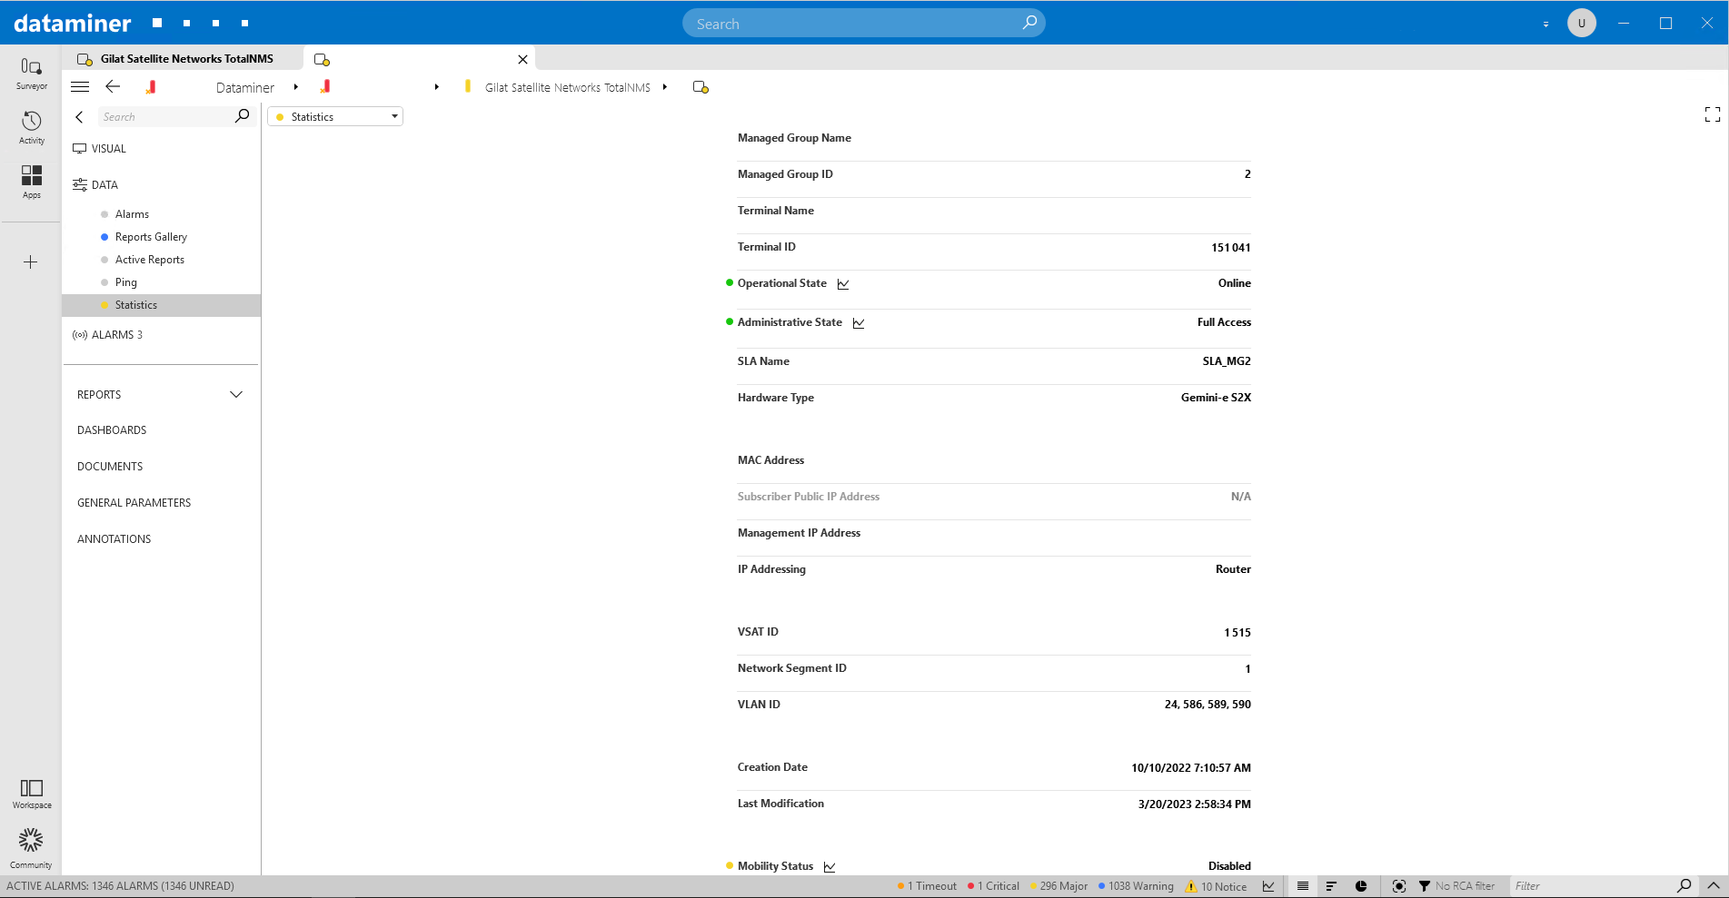1729x898 pixels.
Task: Click the side panel search magnifier
Action: point(242,116)
